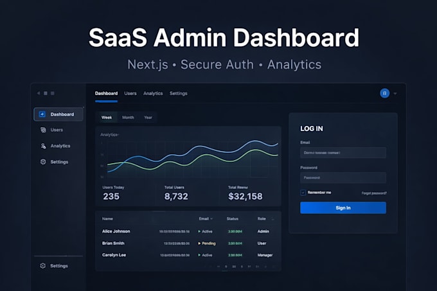Select the Month range tab
Viewport: 437px width, 291px height.
[128, 118]
